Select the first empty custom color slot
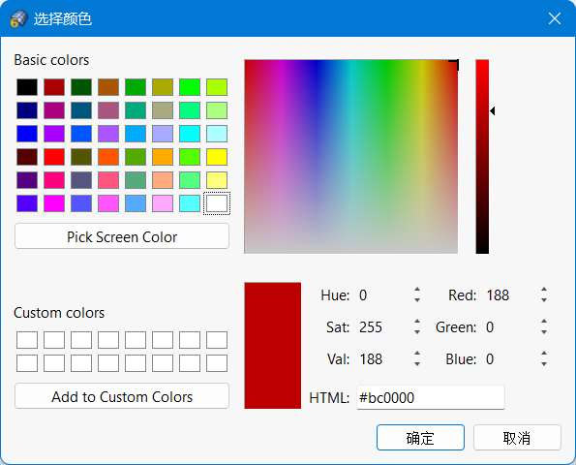576x465 pixels. tap(27, 340)
